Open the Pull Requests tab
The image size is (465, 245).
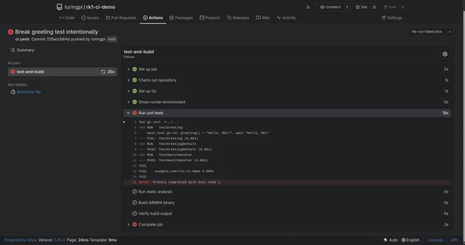pos(121,18)
